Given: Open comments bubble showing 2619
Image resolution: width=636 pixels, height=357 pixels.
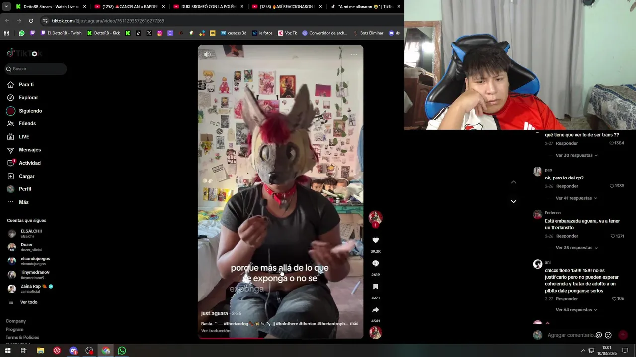Looking at the screenshot, I should pyautogui.click(x=376, y=263).
